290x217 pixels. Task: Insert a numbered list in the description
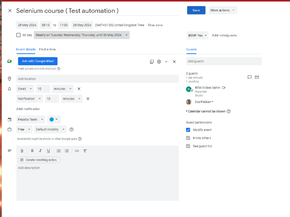tap(58, 151)
